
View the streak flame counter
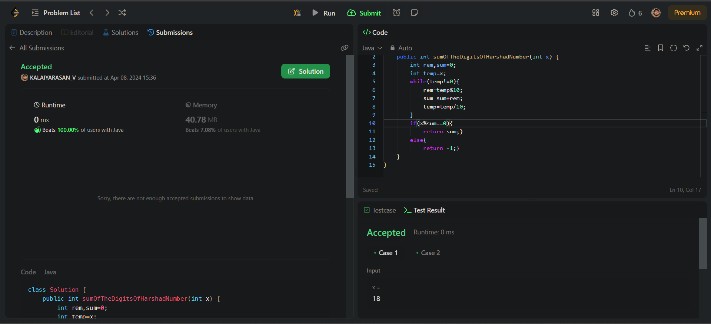(635, 13)
